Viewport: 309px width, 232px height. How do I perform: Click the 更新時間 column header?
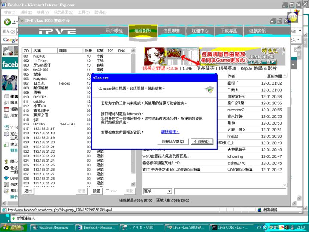coord(274,76)
